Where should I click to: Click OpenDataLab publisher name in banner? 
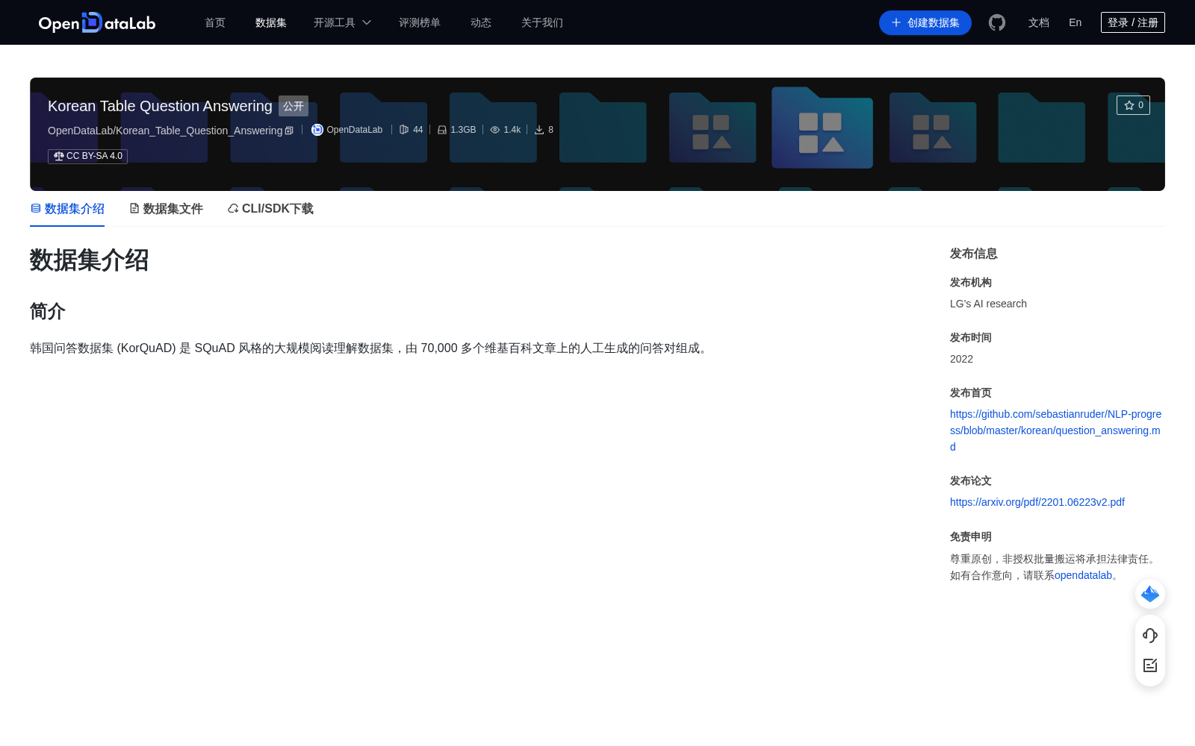pyautogui.click(x=355, y=130)
